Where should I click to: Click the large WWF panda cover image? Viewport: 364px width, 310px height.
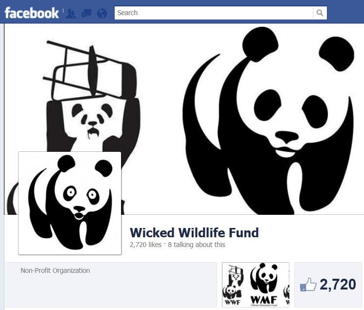[x=269, y=121]
